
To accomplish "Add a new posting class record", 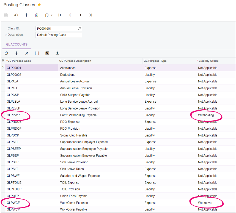I will coord(26,15).
